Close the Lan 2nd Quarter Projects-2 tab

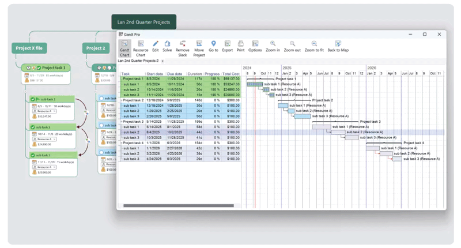pyautogui.click(x=163, y=61)
